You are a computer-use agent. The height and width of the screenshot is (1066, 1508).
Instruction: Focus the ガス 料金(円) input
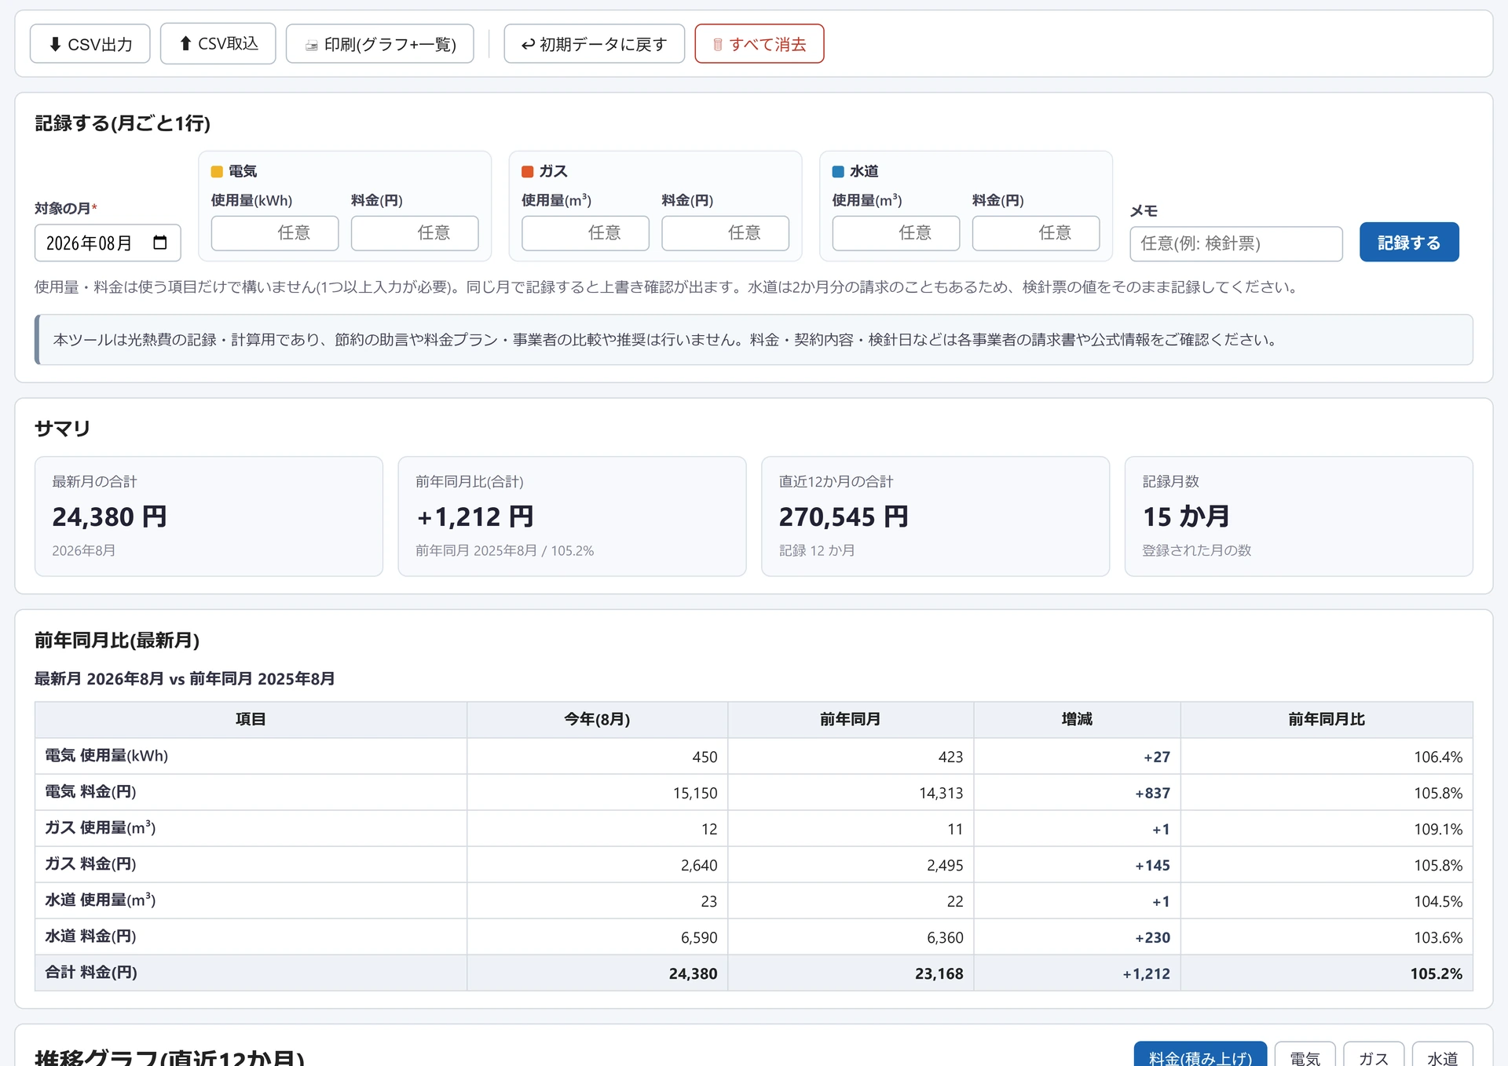point(725,233)
